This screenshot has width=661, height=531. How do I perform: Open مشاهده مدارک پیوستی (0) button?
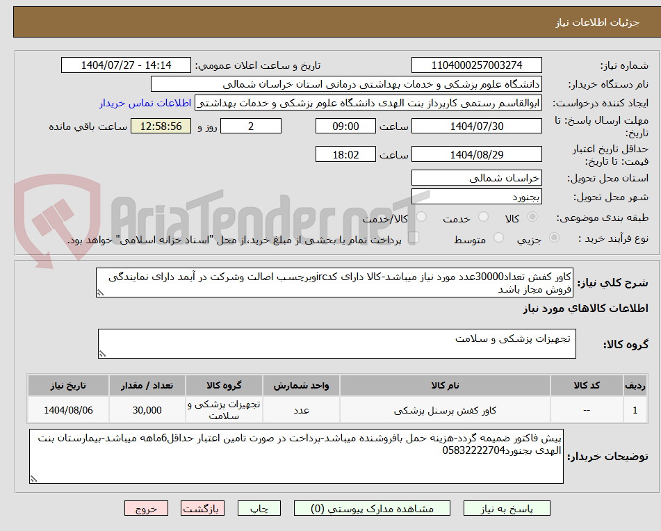click(x=372, y=508)
